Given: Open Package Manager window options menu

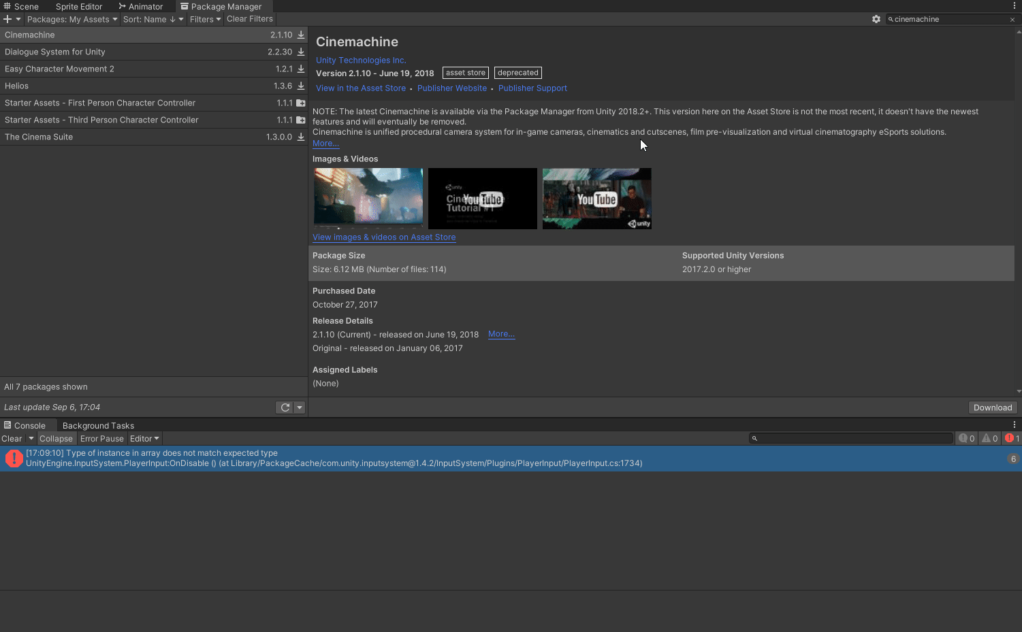Looking at the screenshot, I should pyautogui.click(x=1015, y=6).
